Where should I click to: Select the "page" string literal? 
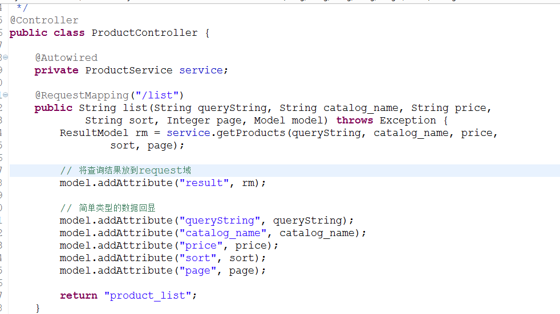click(x=198, y=271)
